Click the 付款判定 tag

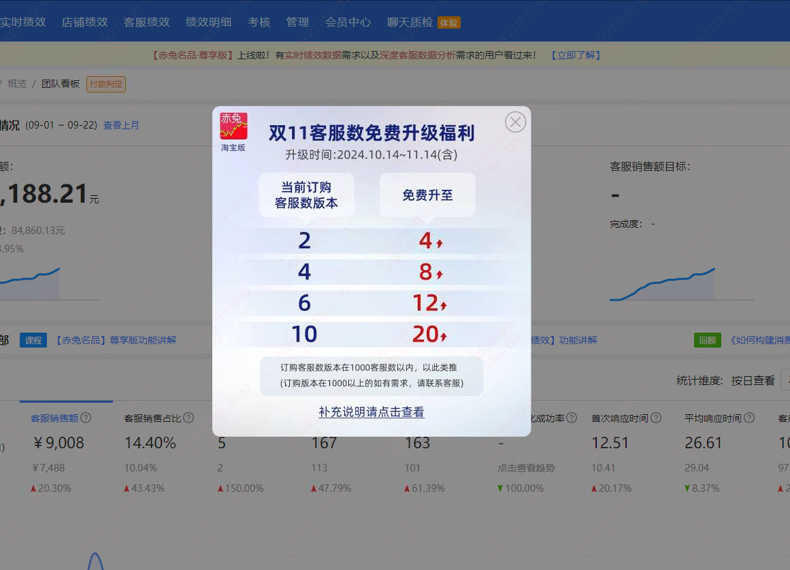[x=105, y=84]
